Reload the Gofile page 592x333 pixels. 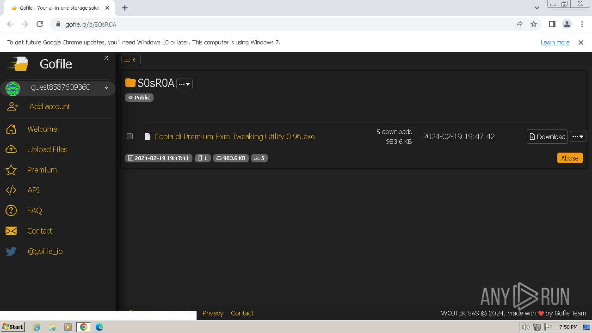[x=40, y=24]
